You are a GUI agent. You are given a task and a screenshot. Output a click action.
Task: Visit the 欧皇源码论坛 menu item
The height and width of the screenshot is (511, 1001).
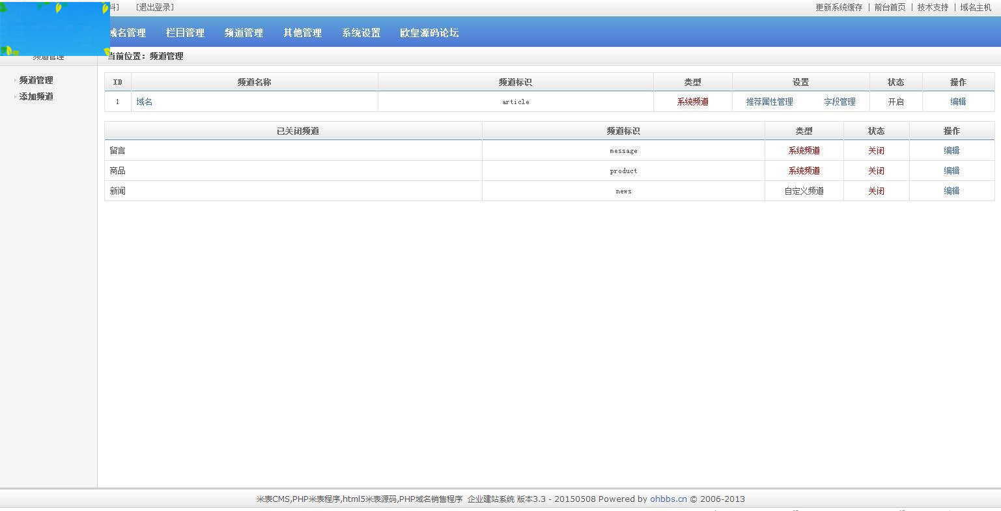pyautogui.click(x=429, y=32)
